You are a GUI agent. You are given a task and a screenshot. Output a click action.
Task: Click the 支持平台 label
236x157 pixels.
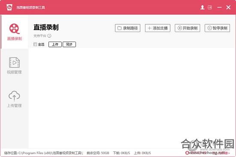point(40,36)
